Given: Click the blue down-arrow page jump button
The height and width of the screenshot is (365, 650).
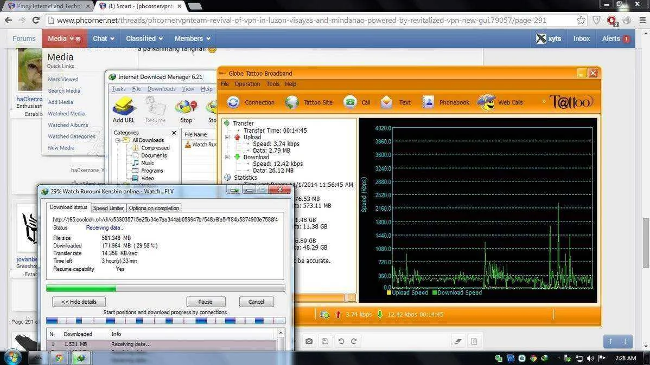Looking at the screenshot, I should coord(625,341).
